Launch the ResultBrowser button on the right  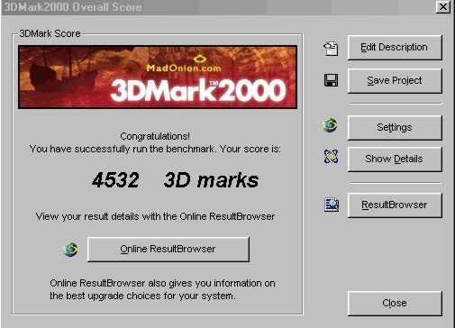tap(395, 205)
